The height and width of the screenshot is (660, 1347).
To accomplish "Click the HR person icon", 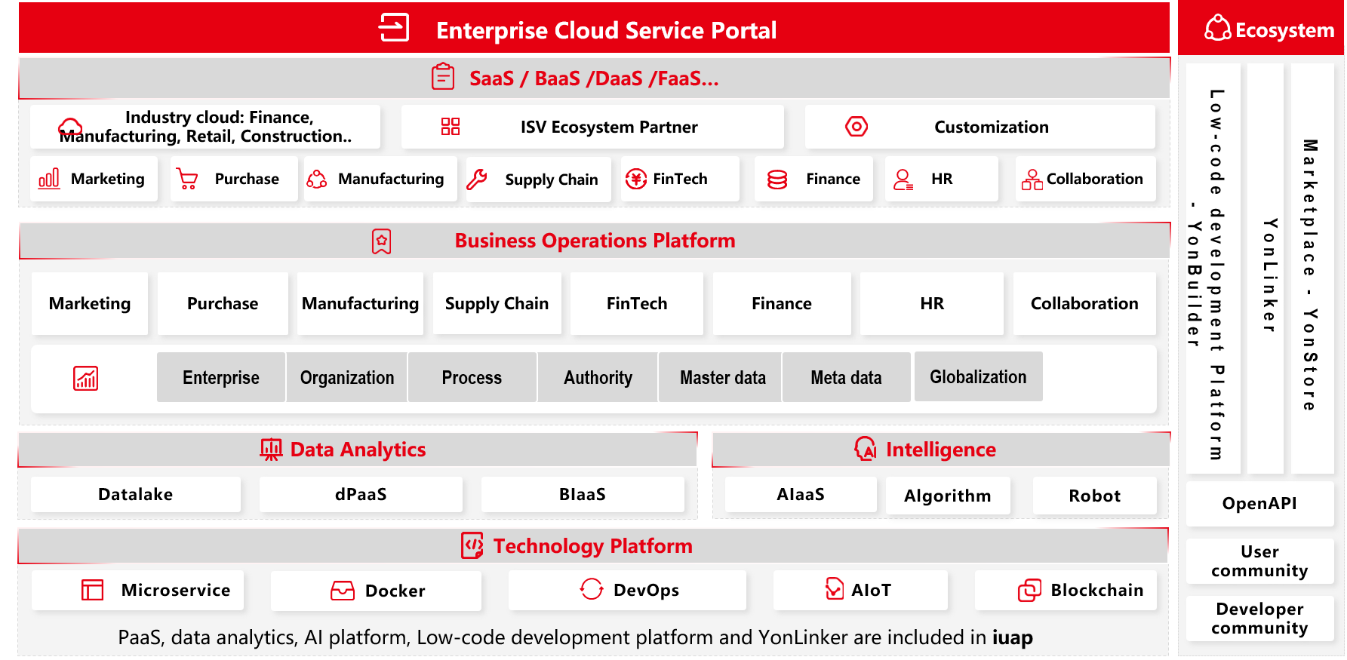I will [903, 179].
